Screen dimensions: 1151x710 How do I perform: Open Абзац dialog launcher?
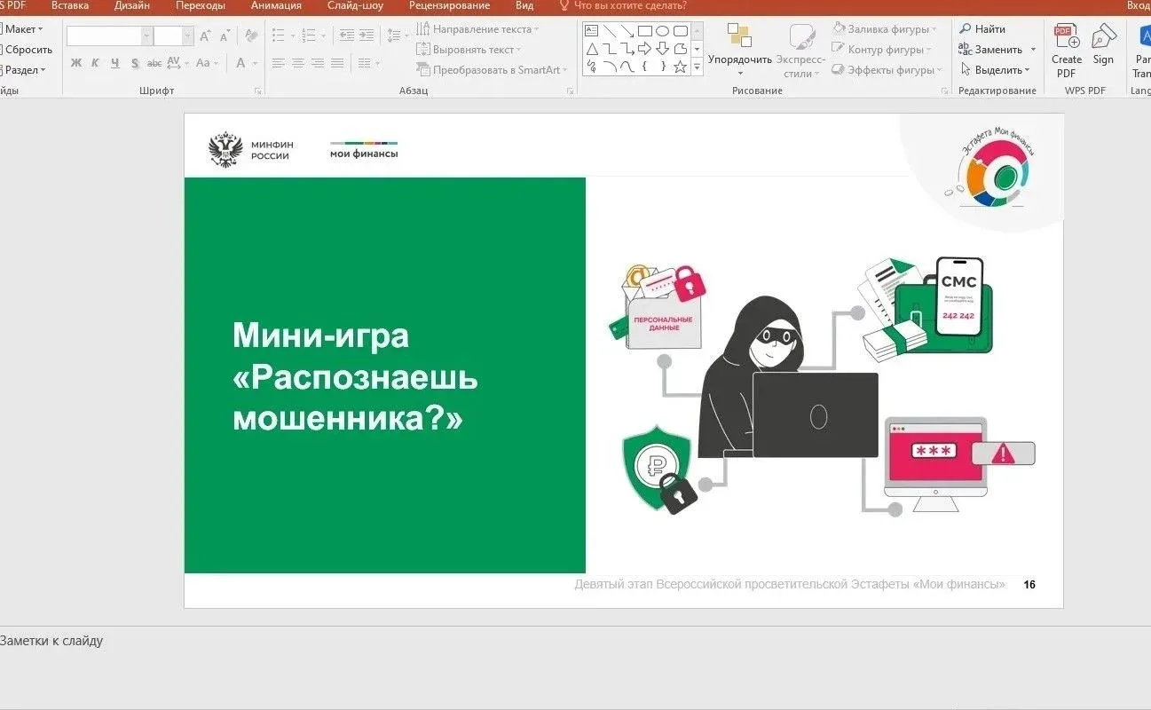(569, 91)
